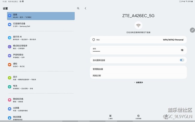This screenshot has height=122, width=195.
Task: Select 连接 in the settings list
Action: 41,16
